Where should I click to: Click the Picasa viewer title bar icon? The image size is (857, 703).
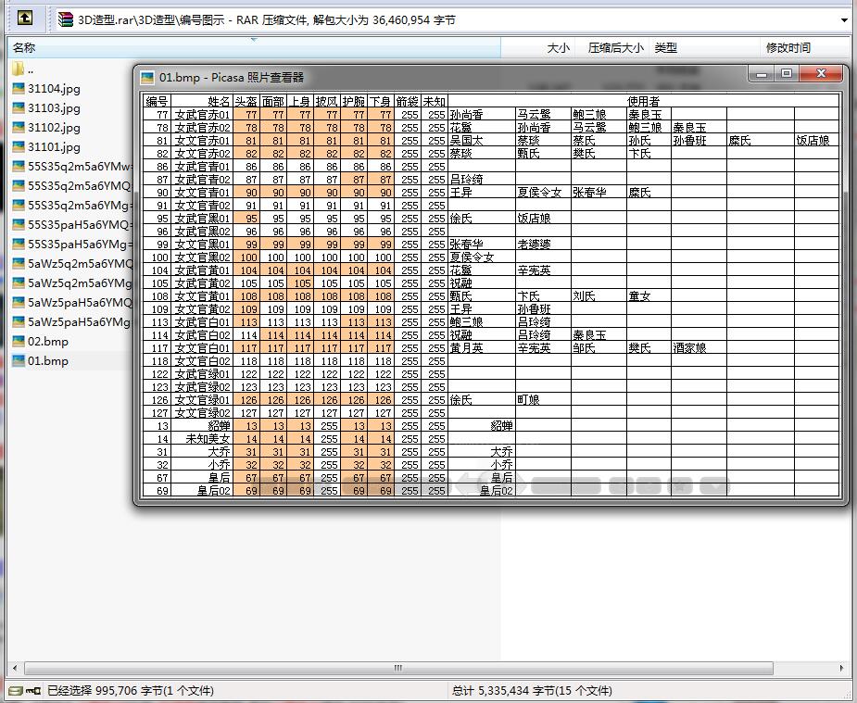(x=147, y=78)
